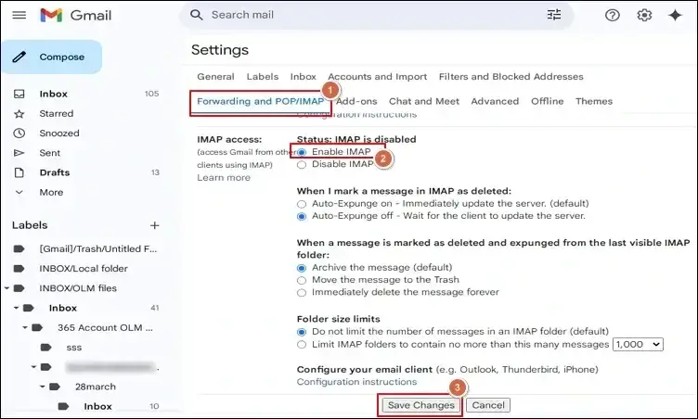This screenshot has height=419, width=698.
Task: Open the Offline settings tab
Action: point(547,101)
